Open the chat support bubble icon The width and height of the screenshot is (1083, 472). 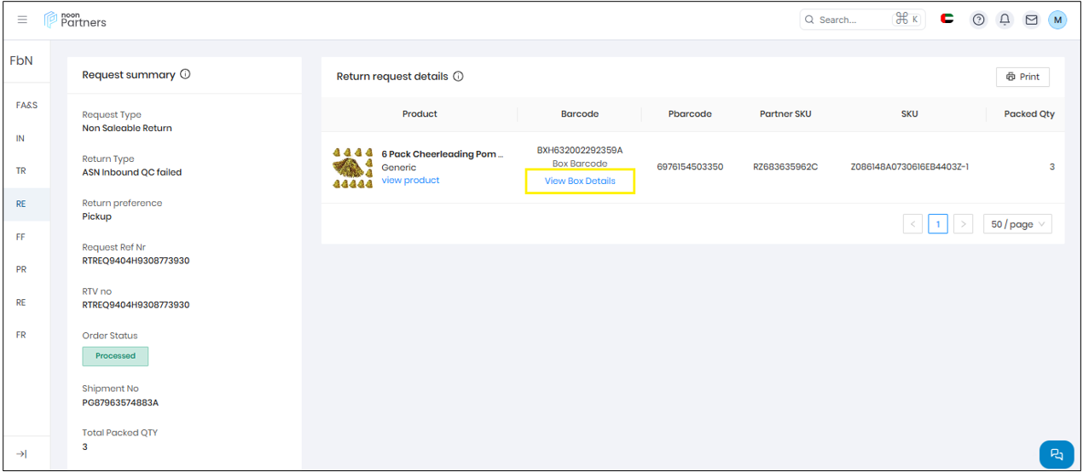coord(1057,454)
